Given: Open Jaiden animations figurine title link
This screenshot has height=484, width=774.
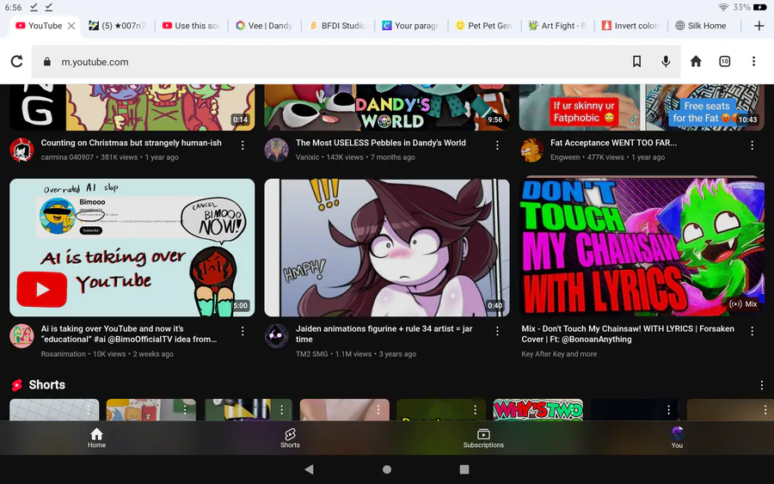Looking at the screenshot, I should pyautogui.click(x=384, y=334).
